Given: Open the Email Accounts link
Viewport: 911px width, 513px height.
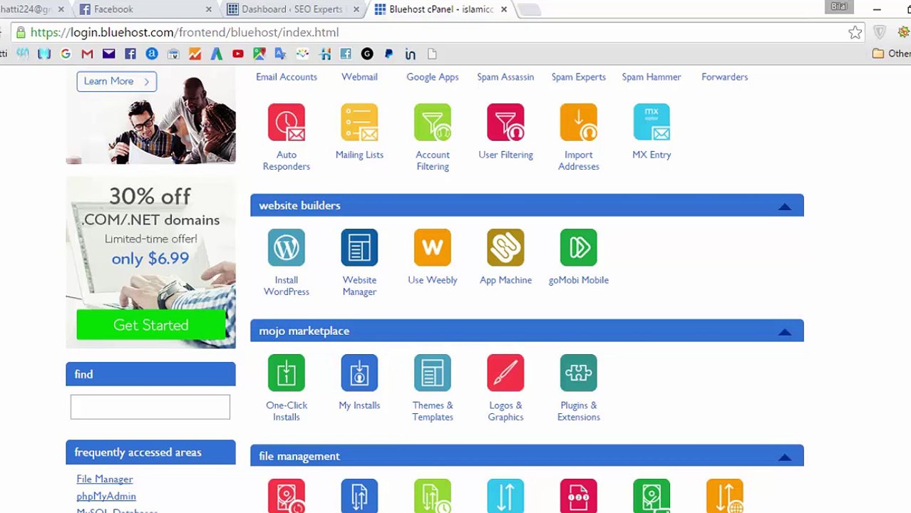Looking at the screenshot, I should (x=287, y=77).
